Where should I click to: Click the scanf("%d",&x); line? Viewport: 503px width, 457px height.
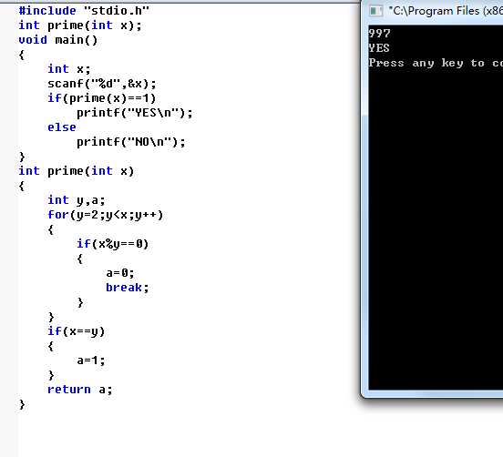pos(102,84)
